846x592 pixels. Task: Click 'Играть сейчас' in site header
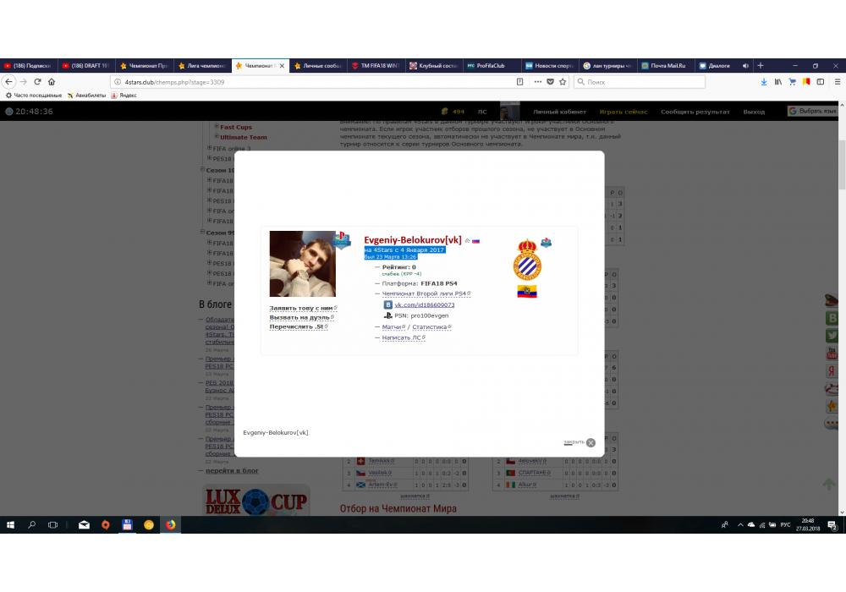point(624,112)
